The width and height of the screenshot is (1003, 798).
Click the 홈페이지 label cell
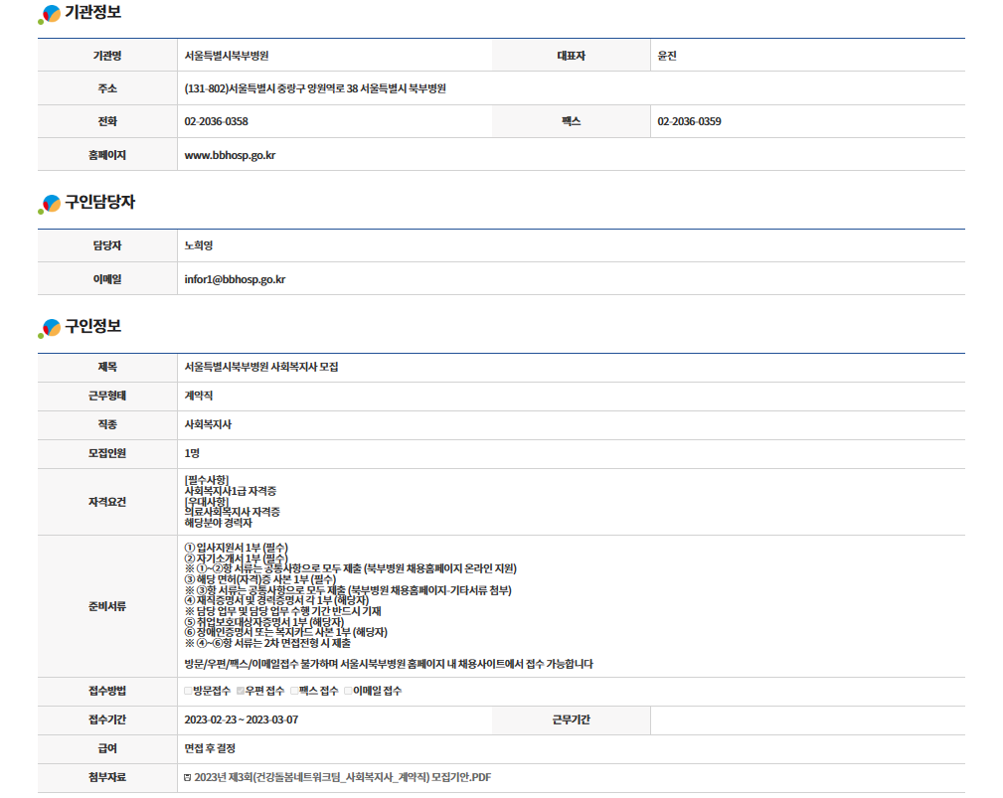tap(107, 155)
